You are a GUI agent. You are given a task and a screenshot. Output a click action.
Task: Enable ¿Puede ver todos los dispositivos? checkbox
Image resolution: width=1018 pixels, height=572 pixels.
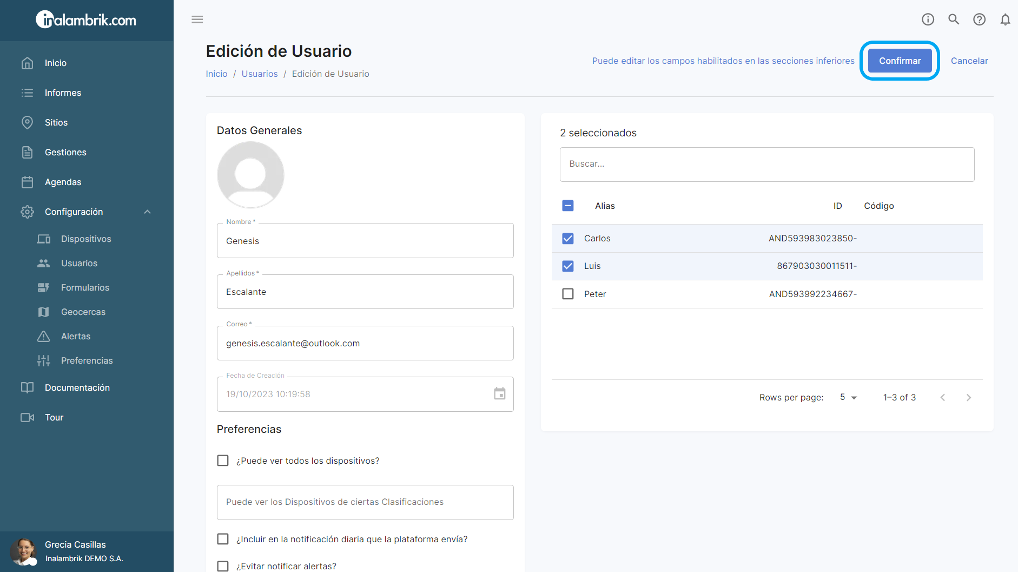(x=223, y=461)
